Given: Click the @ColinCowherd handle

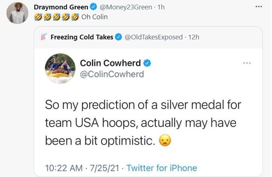Looking at the screenshot, I should click(x=112, y=74).
